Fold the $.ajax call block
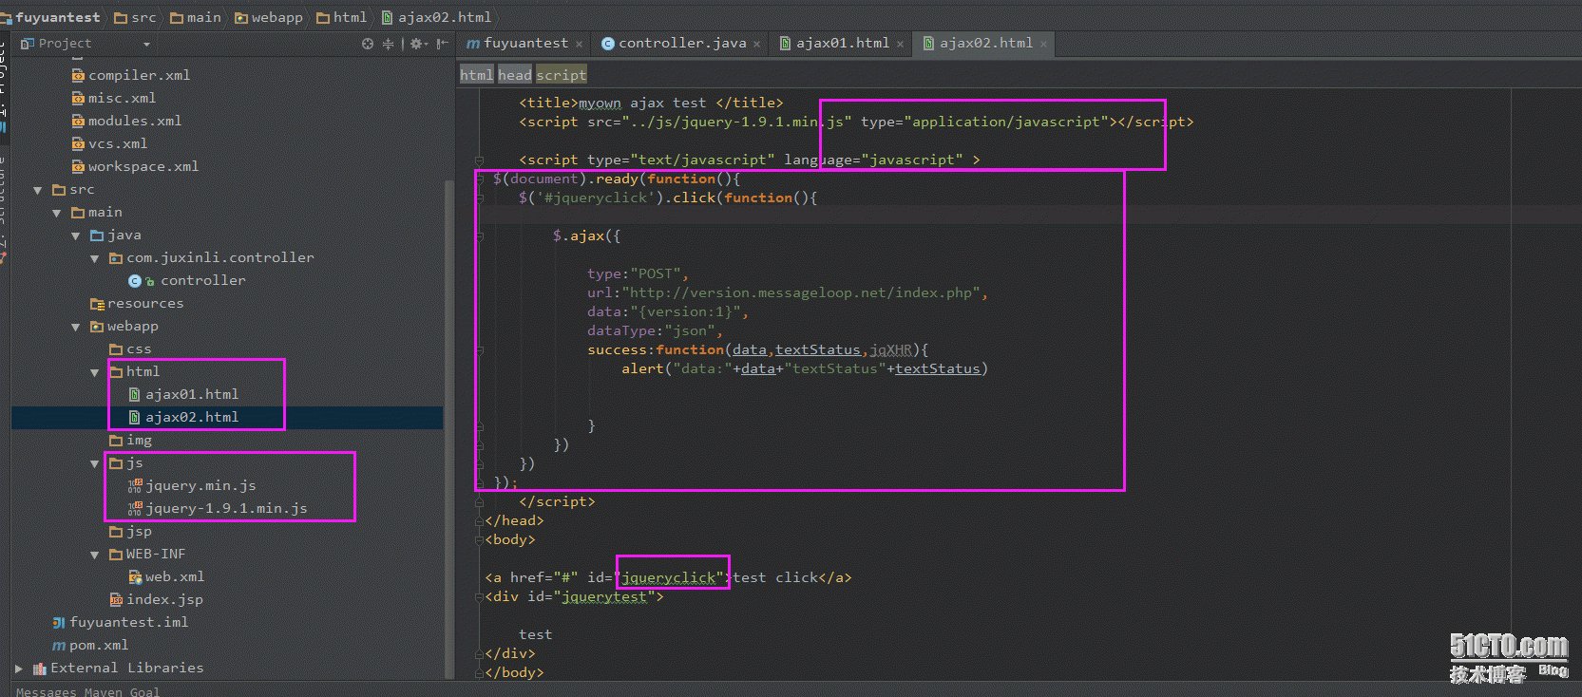Viewport: 1582px width, 697px height. (x=480, y=235)
